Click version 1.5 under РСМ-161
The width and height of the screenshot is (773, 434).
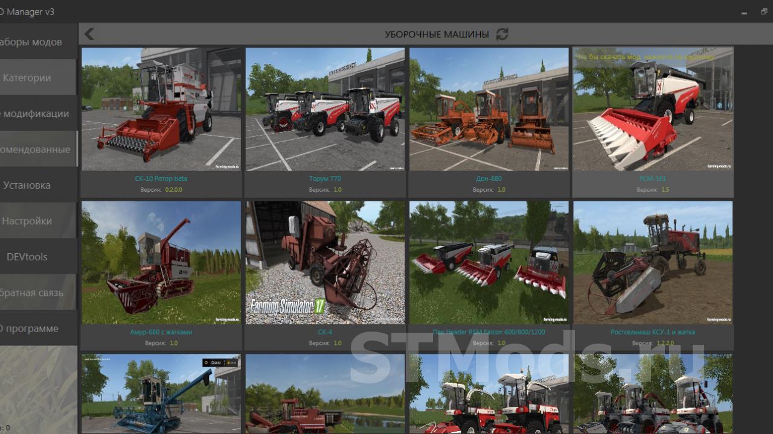(665, 190)
